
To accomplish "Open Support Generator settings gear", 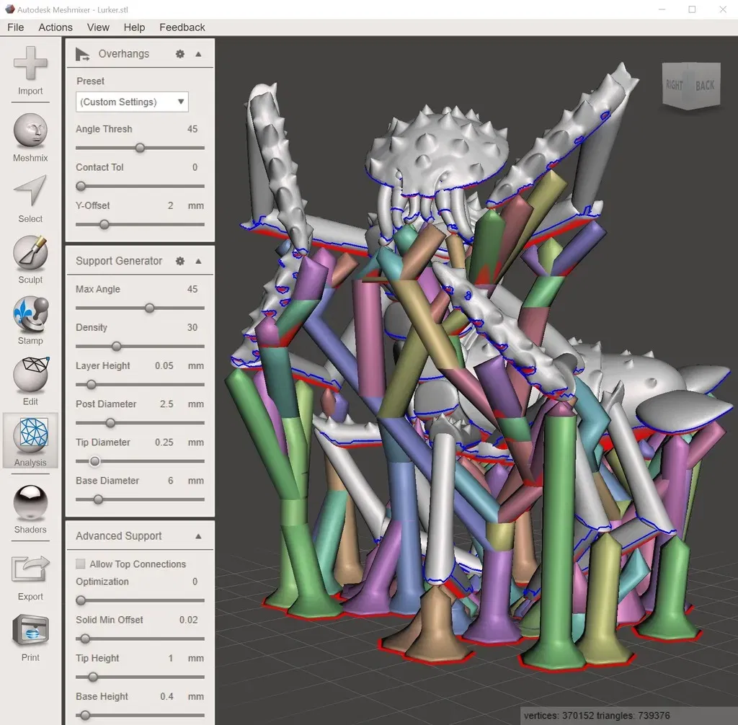I will pyautogui.click(x=179, y=261).
